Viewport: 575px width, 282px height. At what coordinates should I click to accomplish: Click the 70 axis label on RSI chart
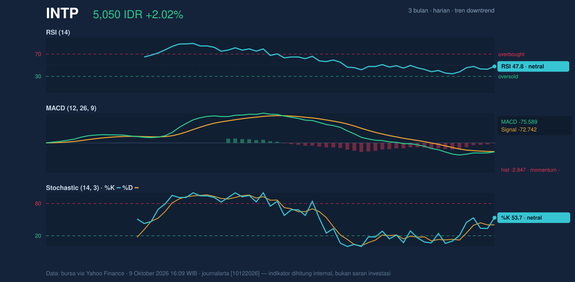pos(38,55)
